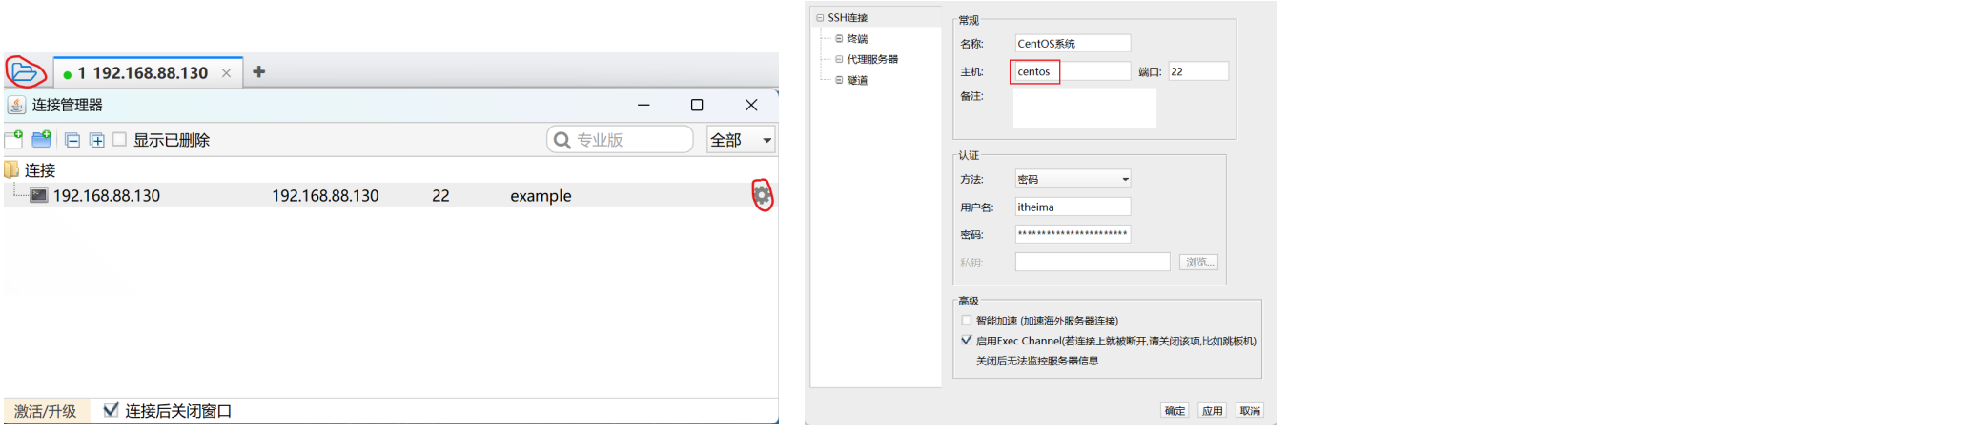Click the 激活/升级 button
Viewport: 1982px width, 433px height.
(x=45, y=411)
